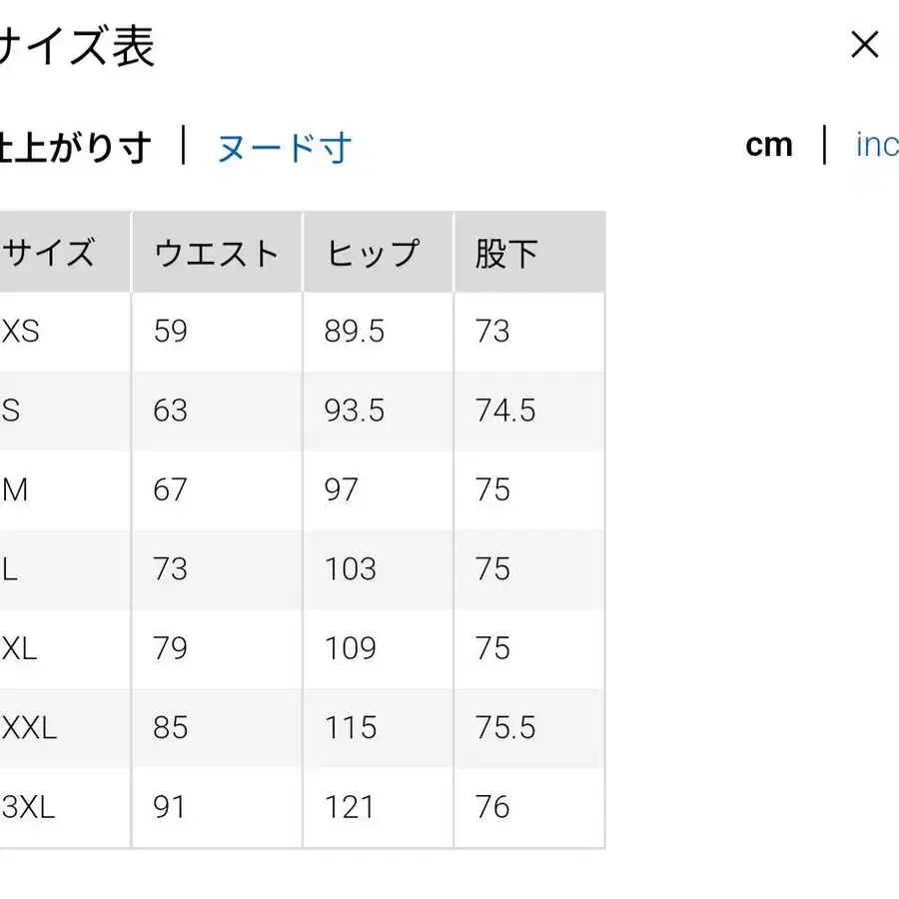The height and width of the screenshot is (899, 899).
Task: Switch units to cm
Action: click(x=768, y=145)
